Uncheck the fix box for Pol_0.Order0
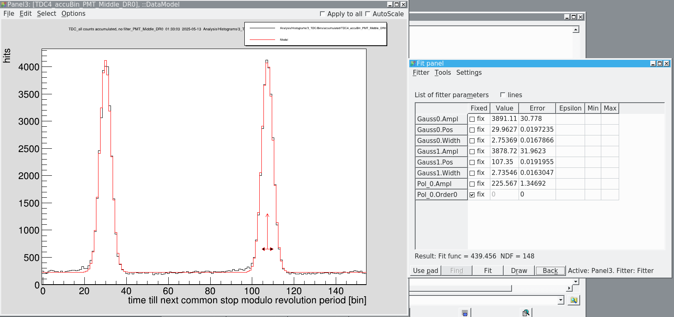 pos(472,195)
